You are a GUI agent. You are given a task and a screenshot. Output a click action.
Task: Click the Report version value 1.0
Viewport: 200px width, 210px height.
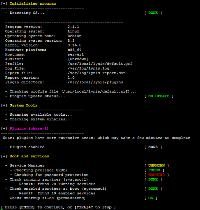pos(71,78)
